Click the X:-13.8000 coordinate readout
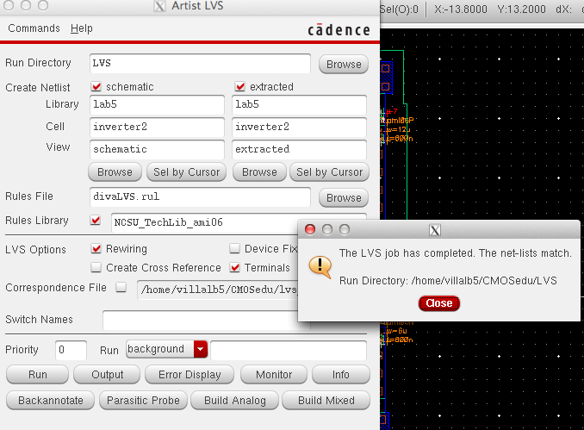584x430 pixels. pyautogui.click(x=461, y=9)
